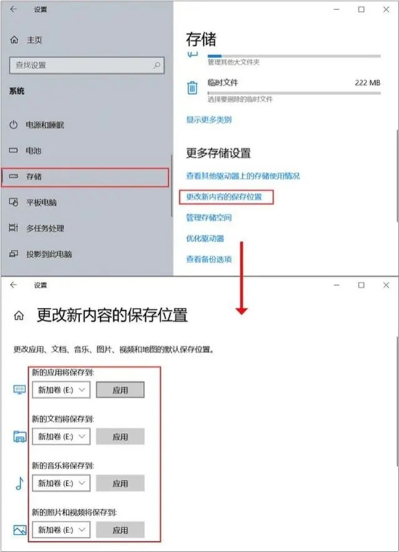Open the 更改新内容的保存位置 link
The height and width of the screenshot is (552, 399).
[224, 196]
